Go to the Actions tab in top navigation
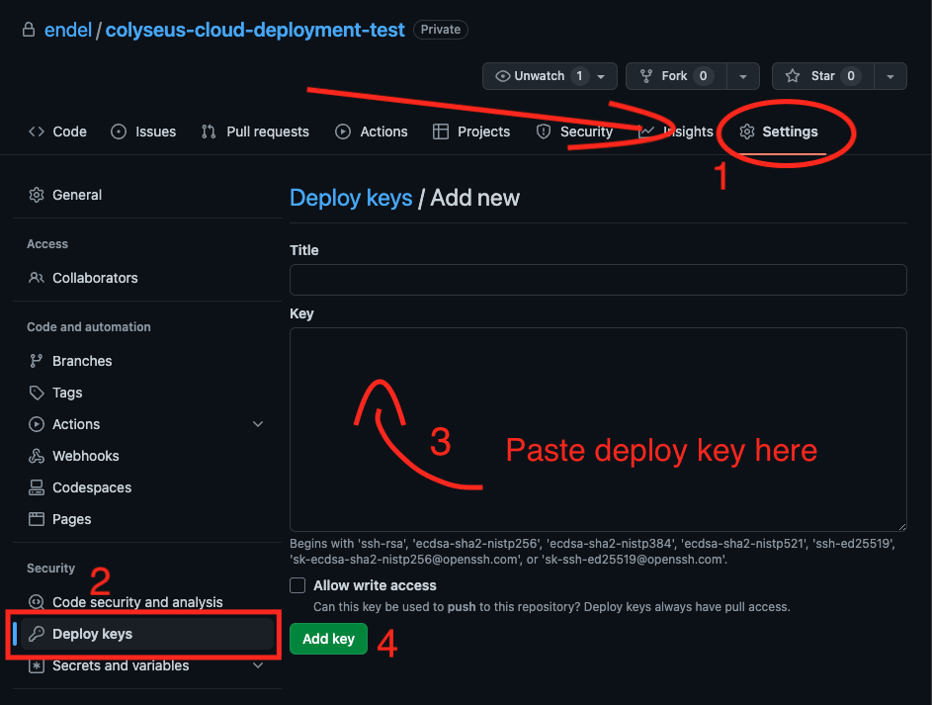The width and height of the screenshot is (932, 705). 372,132
